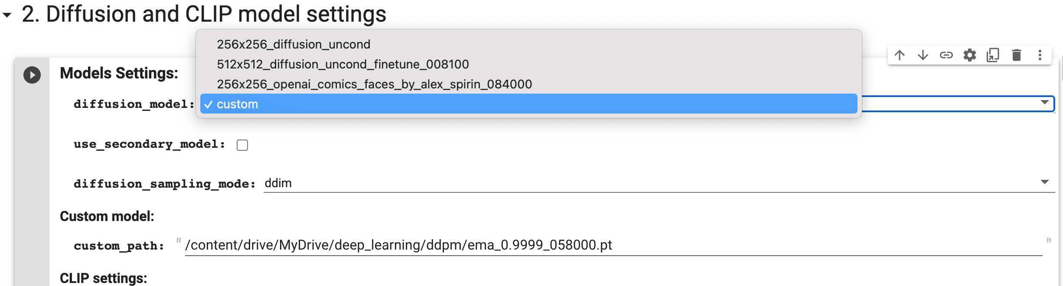The image size is (1063, 286).
Task: Click the Models Settings heading
Action: (x=119, y=73)
